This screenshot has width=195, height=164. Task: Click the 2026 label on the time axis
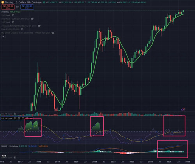[x=188, y=162]
